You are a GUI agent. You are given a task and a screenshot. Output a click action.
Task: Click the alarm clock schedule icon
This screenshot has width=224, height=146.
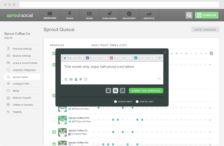pyautogui.click(x=86, y=79)
